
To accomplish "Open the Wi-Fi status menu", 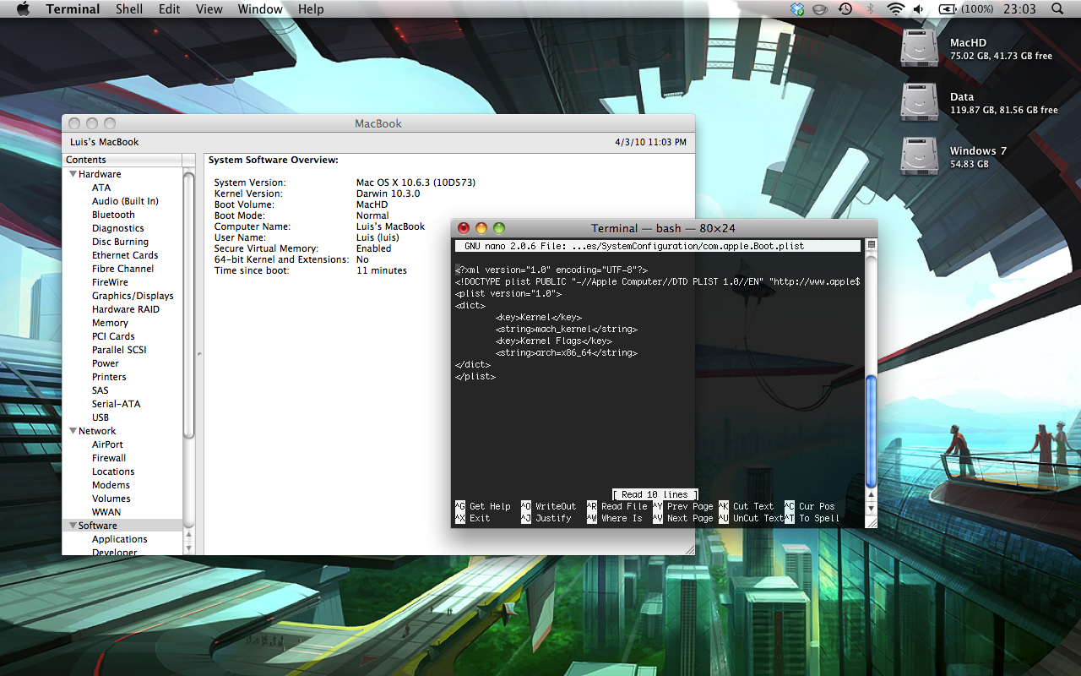I will pyautogui.click(x=895, y=9).
